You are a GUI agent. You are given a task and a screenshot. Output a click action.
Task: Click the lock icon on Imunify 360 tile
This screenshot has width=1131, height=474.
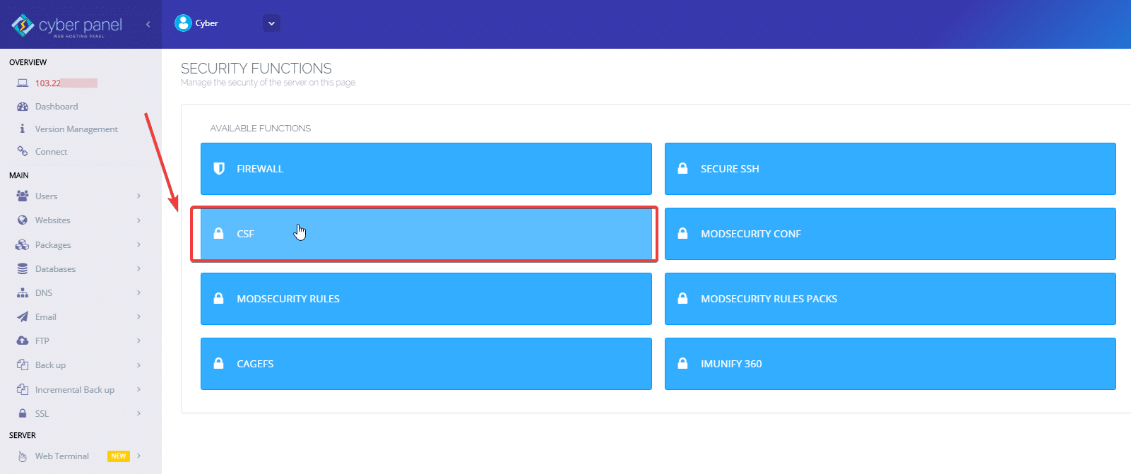tap(682, 364)
